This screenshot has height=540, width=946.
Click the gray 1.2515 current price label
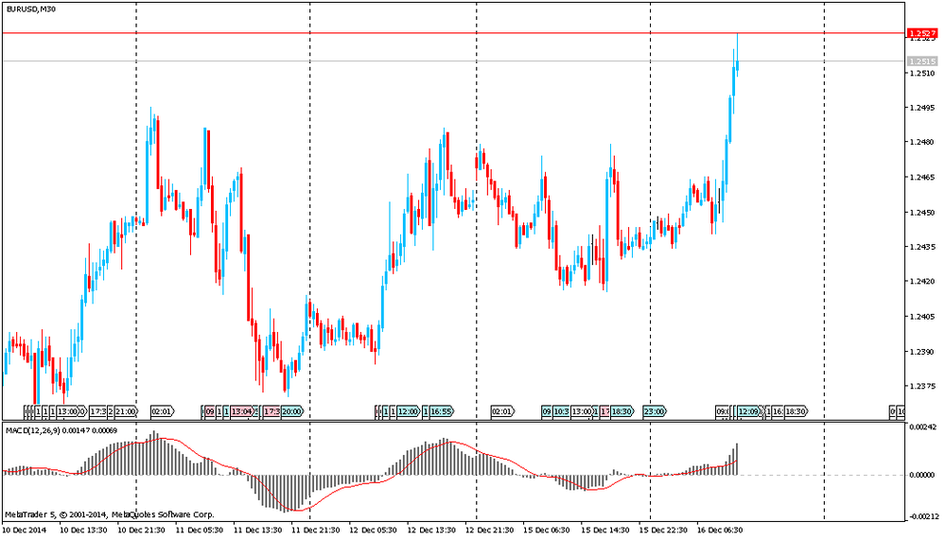[x=921, y=61]
